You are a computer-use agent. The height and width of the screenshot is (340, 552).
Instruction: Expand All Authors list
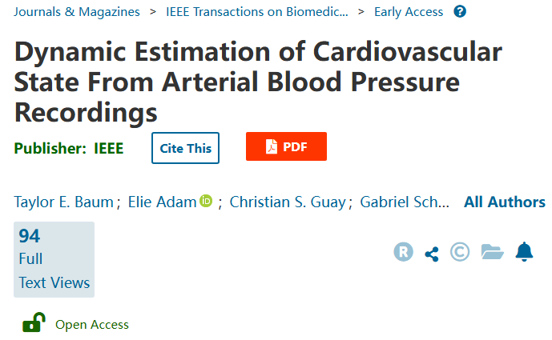pyautogui.click(x=505, y=202)
